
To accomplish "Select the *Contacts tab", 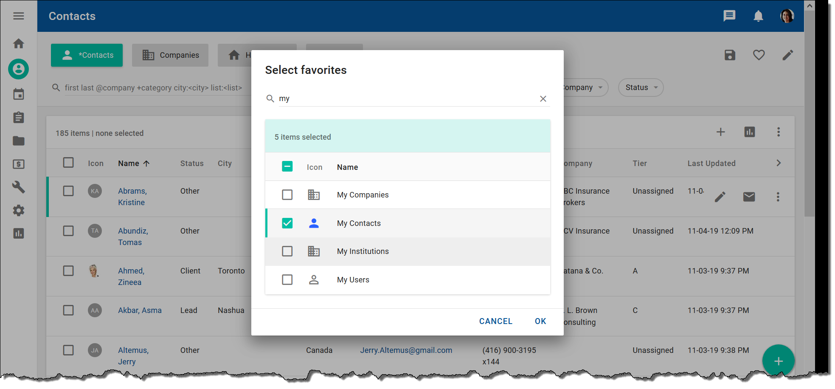I will (87, 55).
